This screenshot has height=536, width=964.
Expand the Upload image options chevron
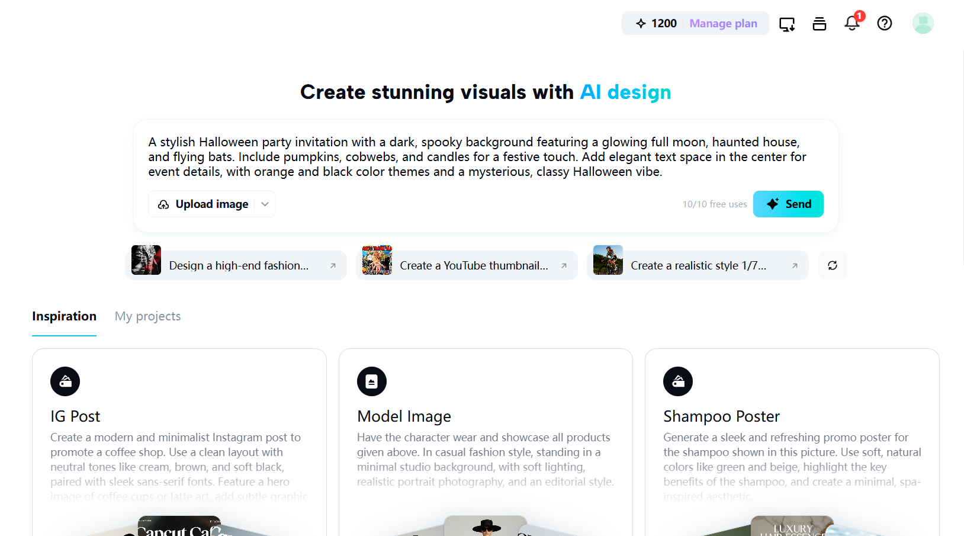coord(265,204)
